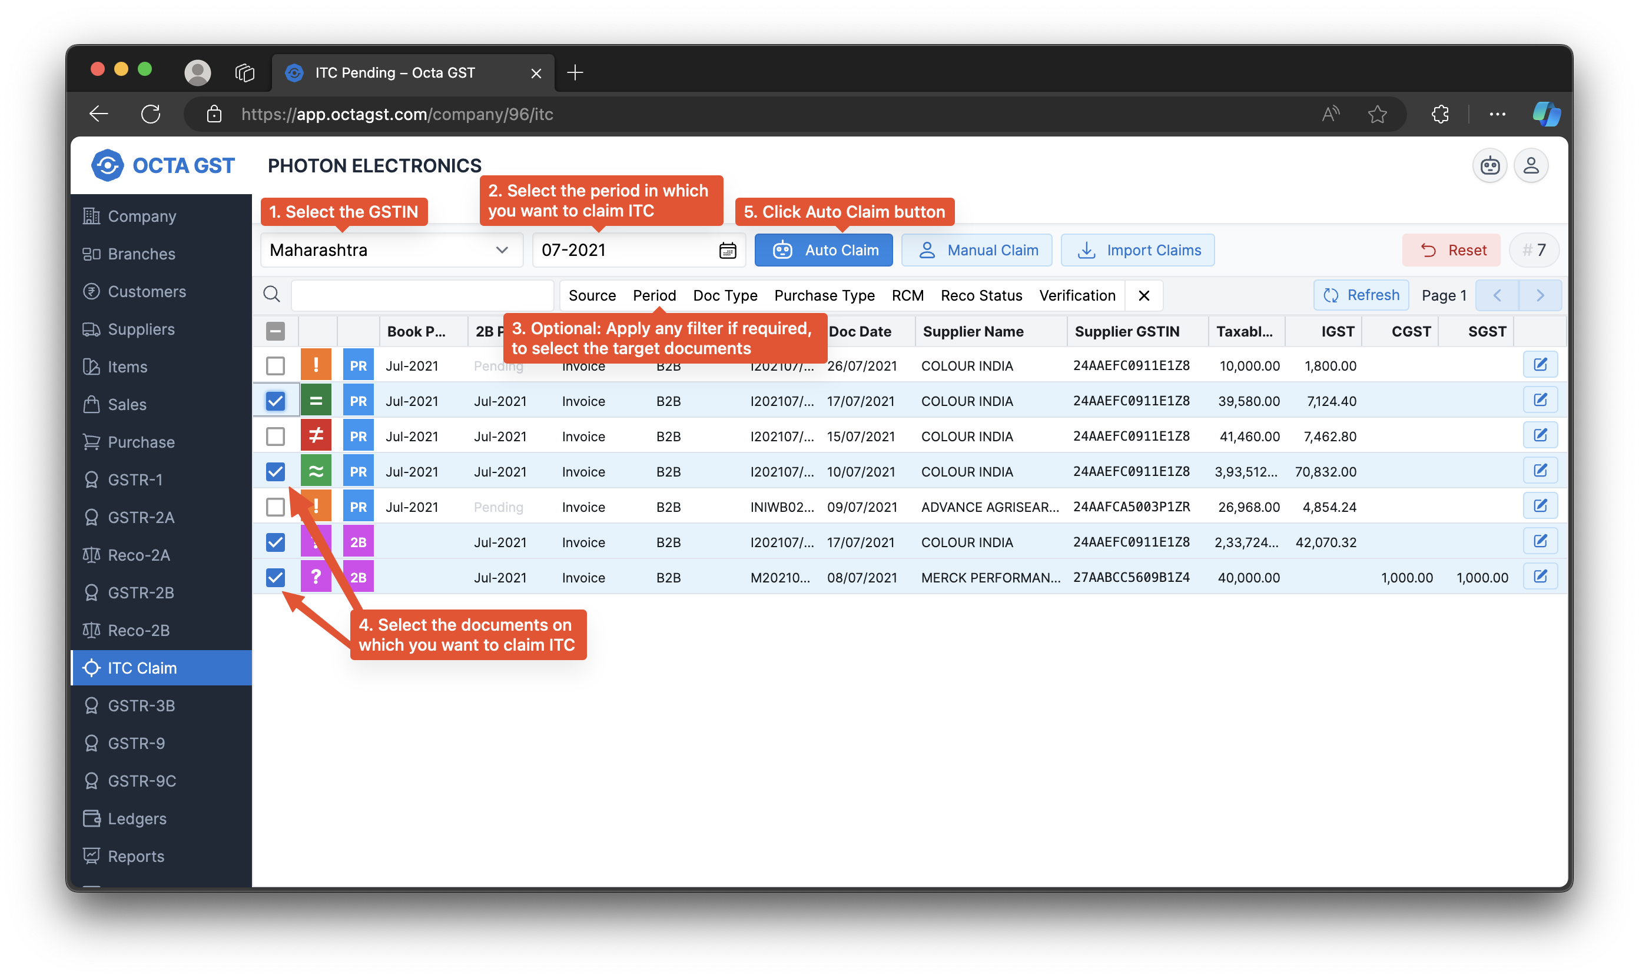Screen dimensions: 1639x979
Task: Tick the ADVANCE AGRISEAR row checkbox
Action: (x=276, y=507)
